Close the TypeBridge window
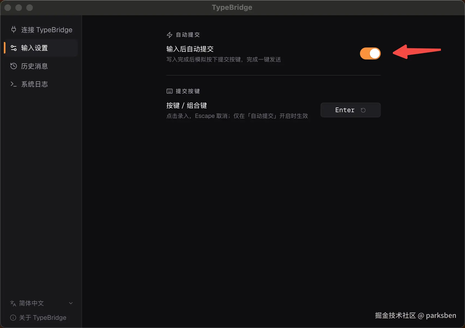Screen dimensions: 465x328 (8, 8)
